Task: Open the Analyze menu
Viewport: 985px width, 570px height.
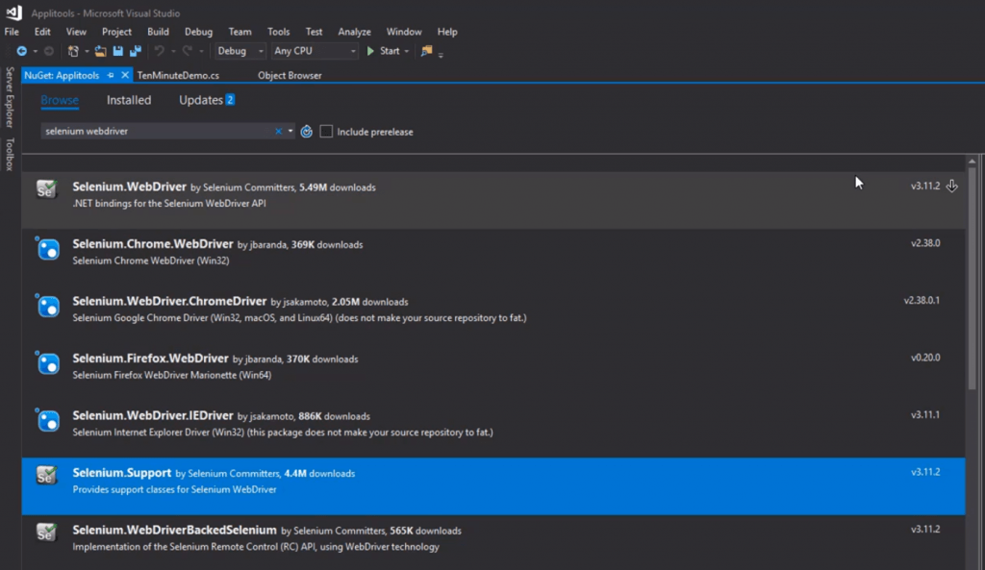Action: click(x=354, y=32)
